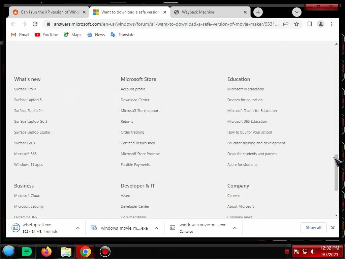
Task: Follow the Flexible Payments link
Action: [135, 165]
